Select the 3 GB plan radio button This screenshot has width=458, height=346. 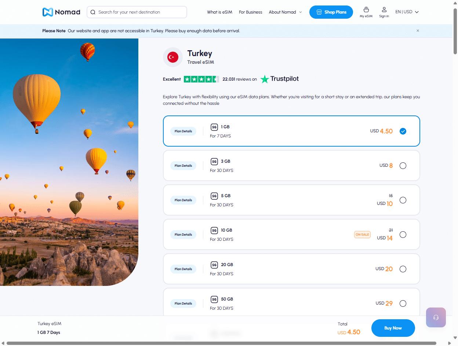[x=403, y=165]
